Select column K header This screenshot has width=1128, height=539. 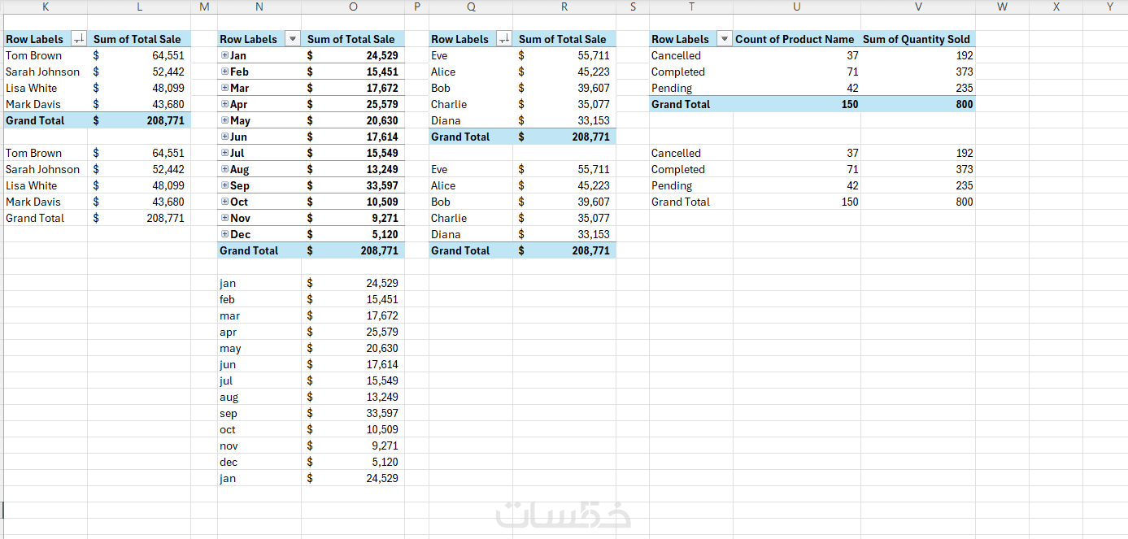click(45, 7)
